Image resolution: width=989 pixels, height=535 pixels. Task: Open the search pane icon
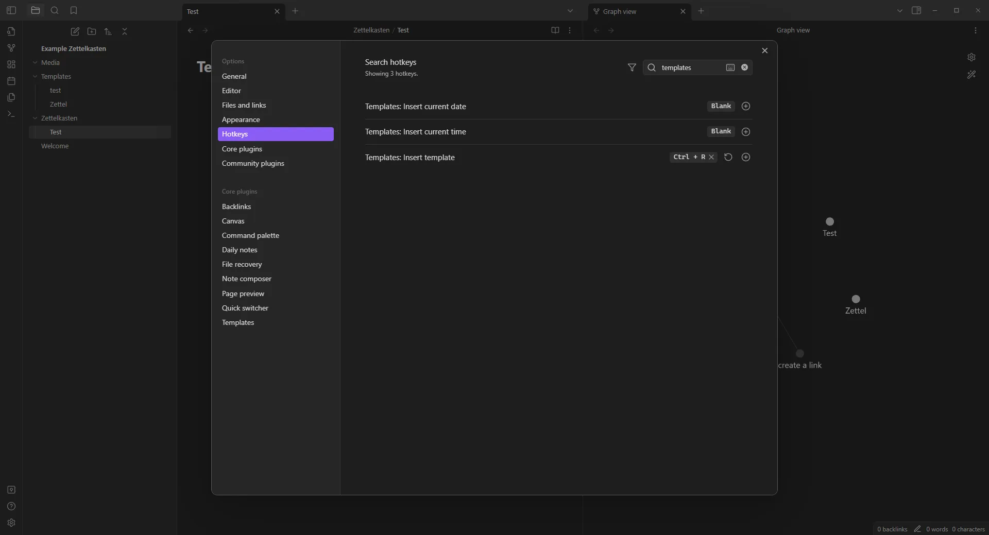point(55,10)
